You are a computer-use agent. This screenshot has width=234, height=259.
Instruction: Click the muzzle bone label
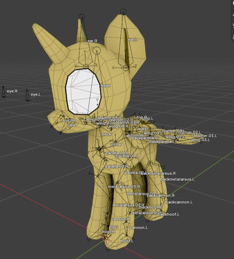point(68,120)
